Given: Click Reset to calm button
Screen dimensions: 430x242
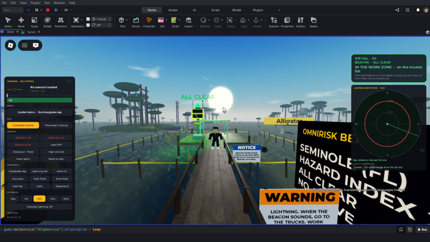Looking at the screenshot, I should 56,159.
